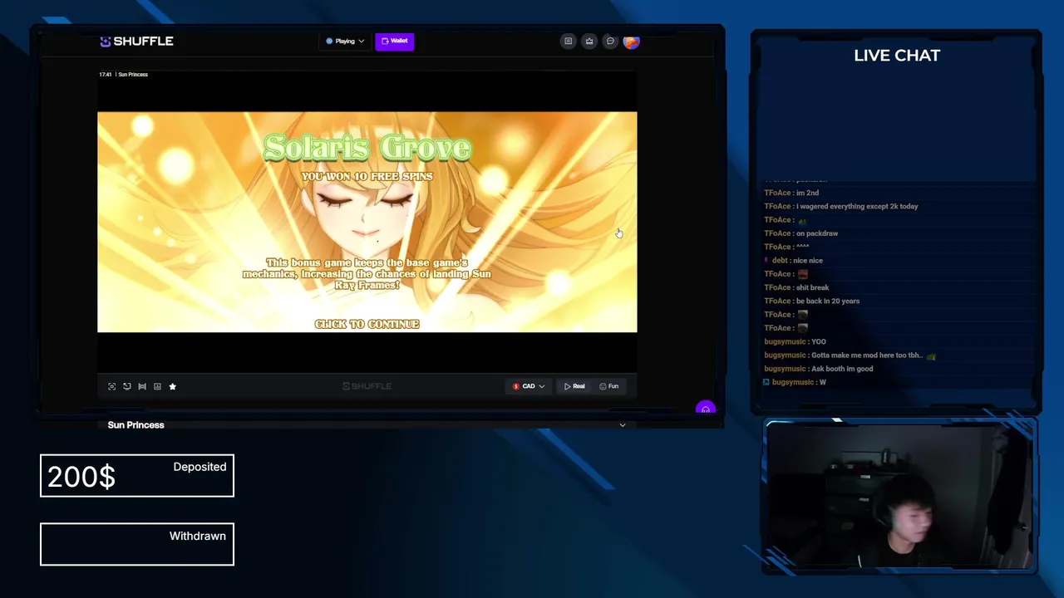Toggle the favorite star for Sun Princess
Screen dimensions: 1064x598
pyautogui.click(x=173, y=386)
